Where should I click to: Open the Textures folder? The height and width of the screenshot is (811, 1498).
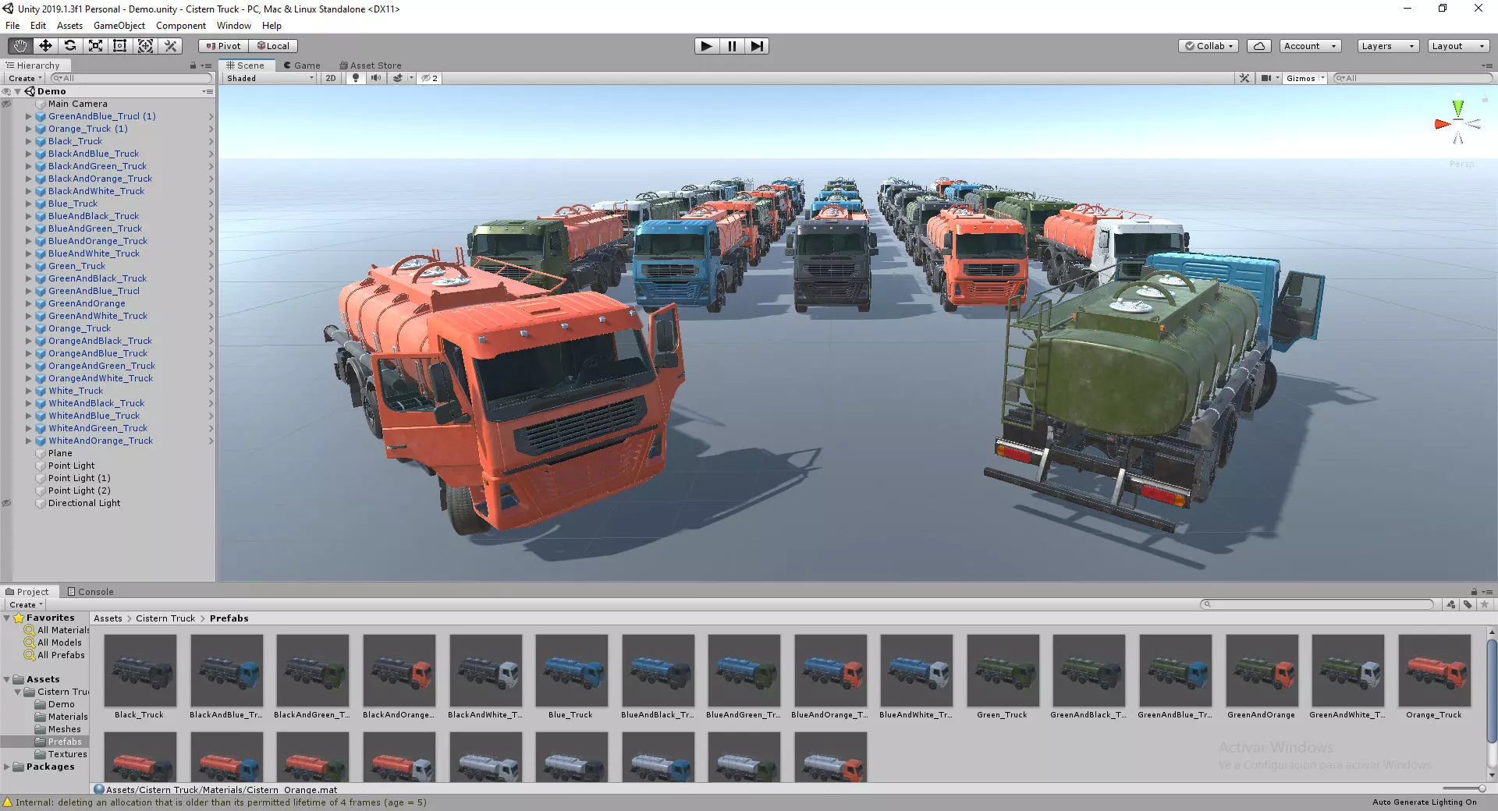click(x=67, y=754)
